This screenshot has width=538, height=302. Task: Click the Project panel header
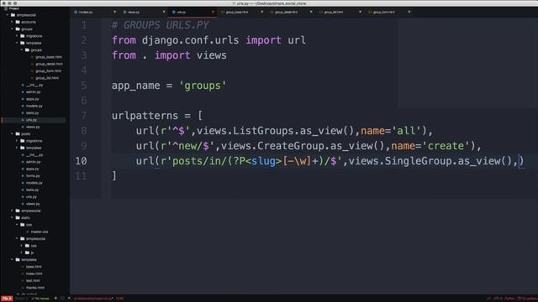tap(14, 8)
